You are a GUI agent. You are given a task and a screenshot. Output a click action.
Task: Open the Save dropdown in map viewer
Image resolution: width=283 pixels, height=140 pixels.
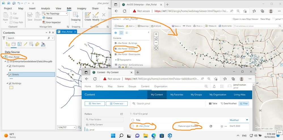(x=176, y=26)
